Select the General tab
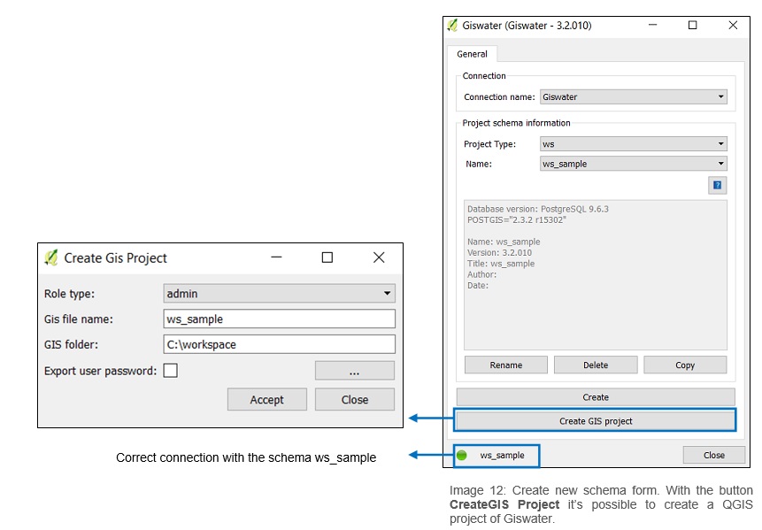 (472, 54)
